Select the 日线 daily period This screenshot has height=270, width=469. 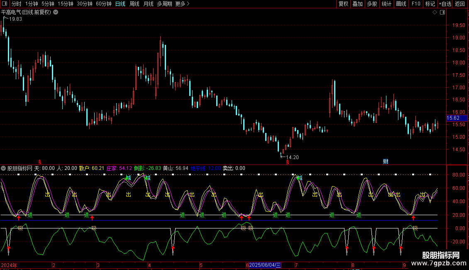coord(120,4)
